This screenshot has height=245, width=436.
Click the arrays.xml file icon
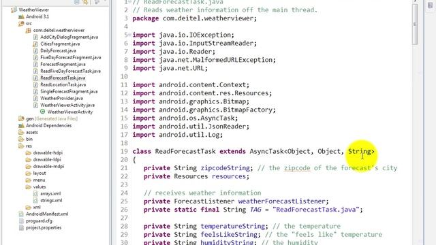tap(35, 193)
